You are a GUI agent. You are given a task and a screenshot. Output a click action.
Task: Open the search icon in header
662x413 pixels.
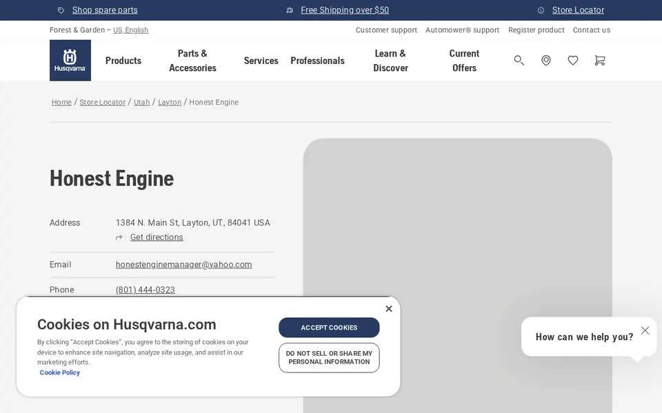click(x=519, y=61)
